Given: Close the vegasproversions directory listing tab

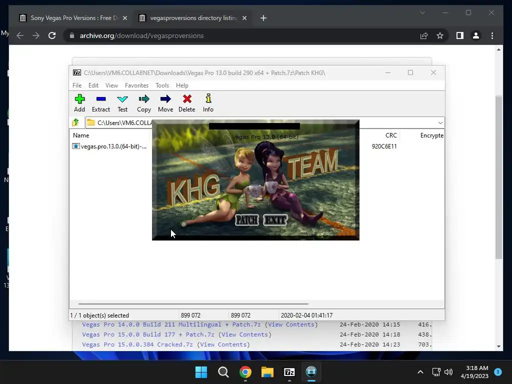Looking at the screenshot, I should 244,18.
